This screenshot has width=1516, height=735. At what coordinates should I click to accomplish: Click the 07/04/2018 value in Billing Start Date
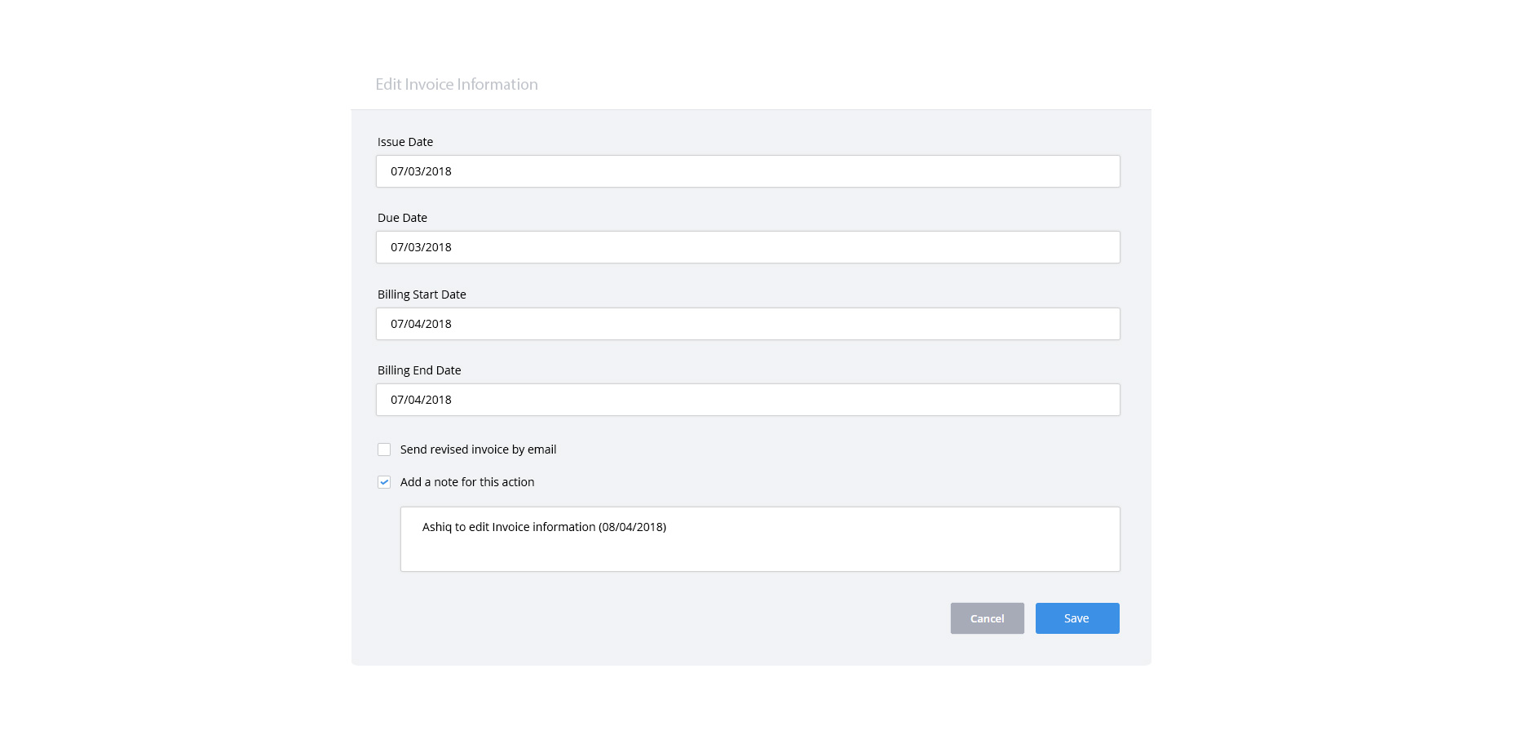pyautogui.click(x=421, y=324)
